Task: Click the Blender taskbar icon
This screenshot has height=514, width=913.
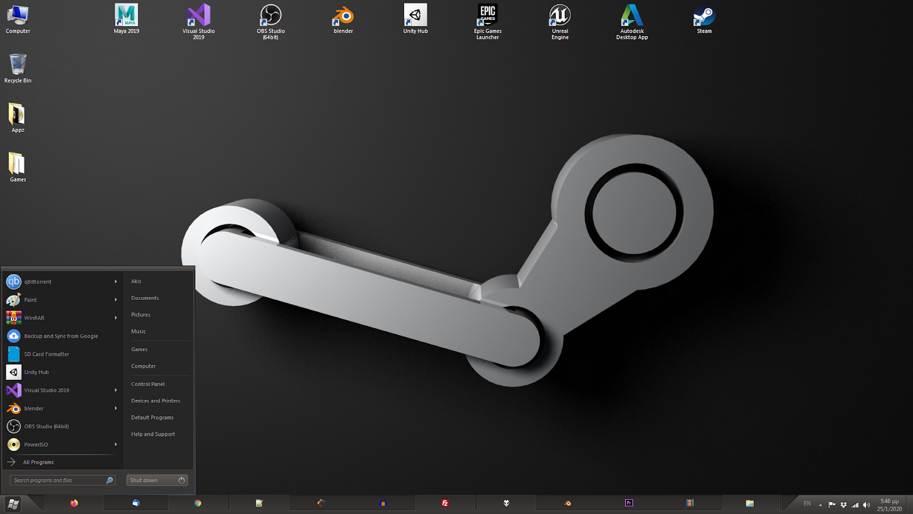Action: click(x=568, y=503)
